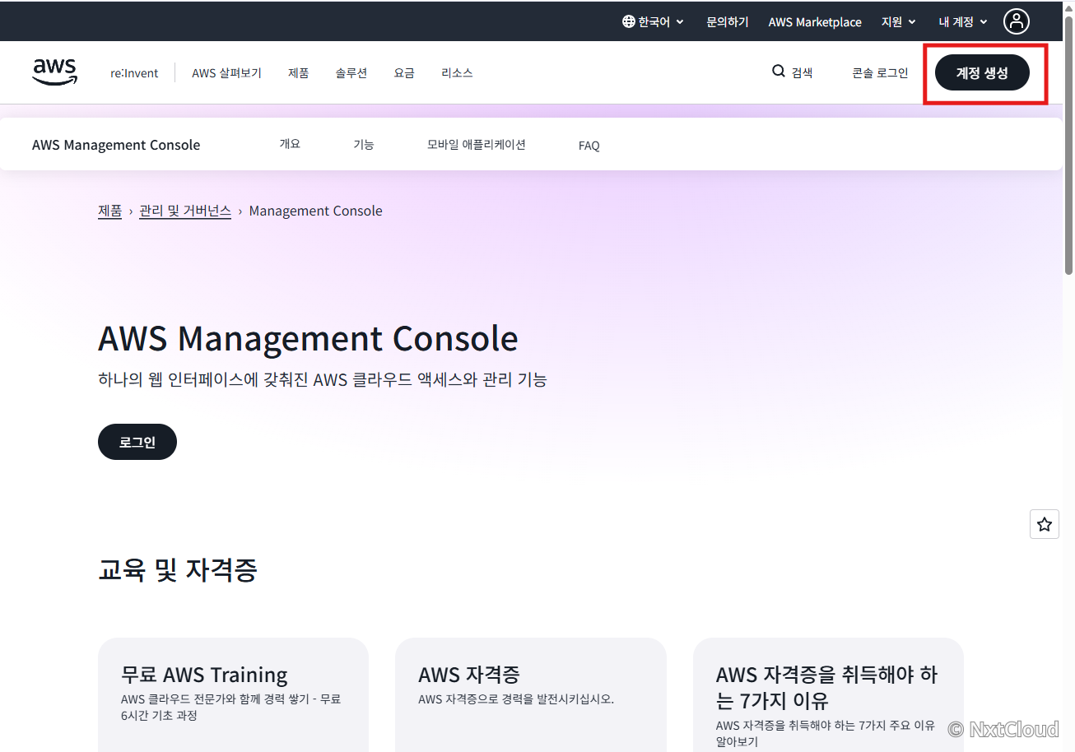Click the star feedback icon
Screen dimensions: 1075x752
click(x=1045, y=524)
